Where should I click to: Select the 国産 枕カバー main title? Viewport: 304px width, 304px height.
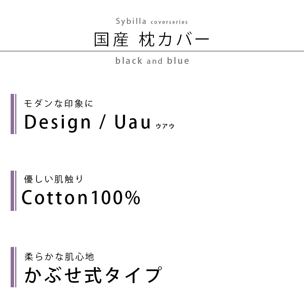click(152, 40)
